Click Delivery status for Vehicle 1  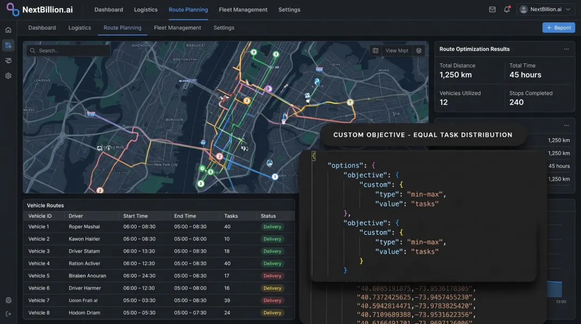(272, 227)
